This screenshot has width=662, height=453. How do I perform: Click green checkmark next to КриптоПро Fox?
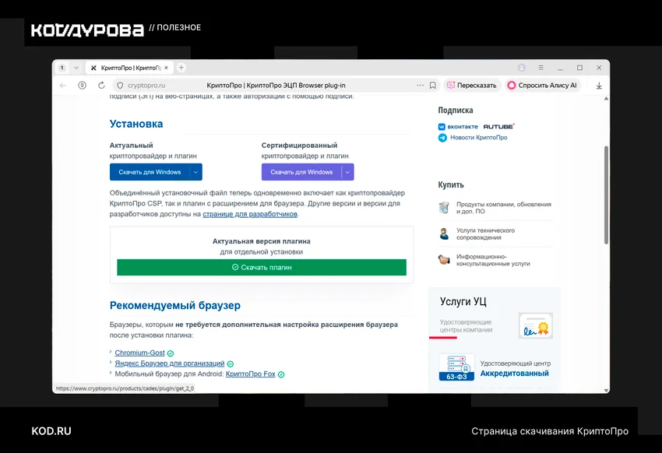click(281, 374)
